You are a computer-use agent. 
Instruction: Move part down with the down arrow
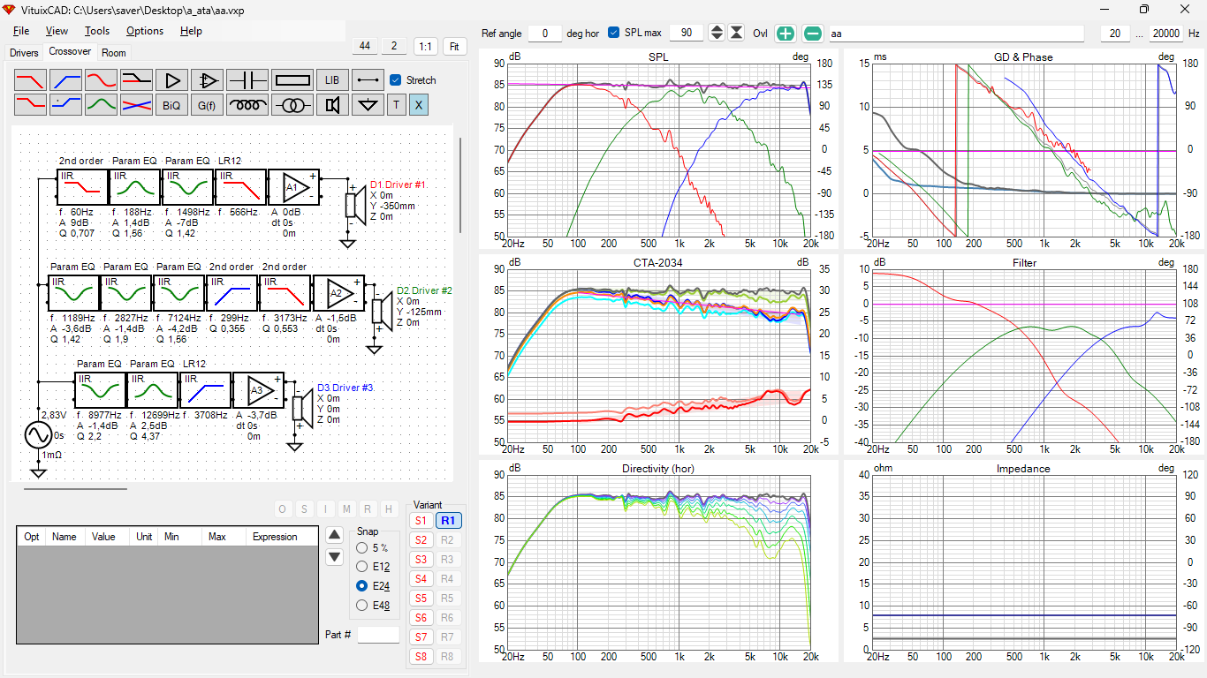click(334, 557)
